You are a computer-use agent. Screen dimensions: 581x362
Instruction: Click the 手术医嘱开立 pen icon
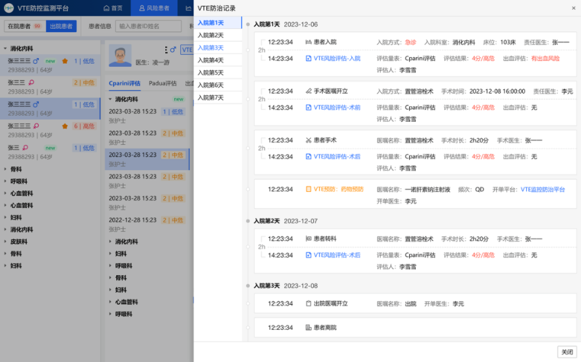coord(309,91)
